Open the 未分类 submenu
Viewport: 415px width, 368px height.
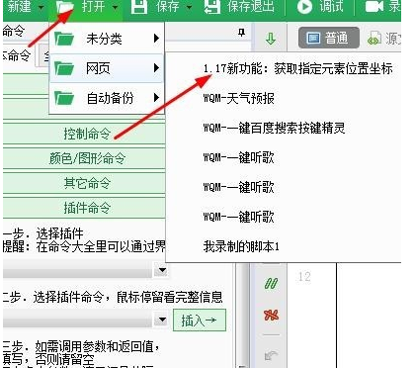point(107,39)
